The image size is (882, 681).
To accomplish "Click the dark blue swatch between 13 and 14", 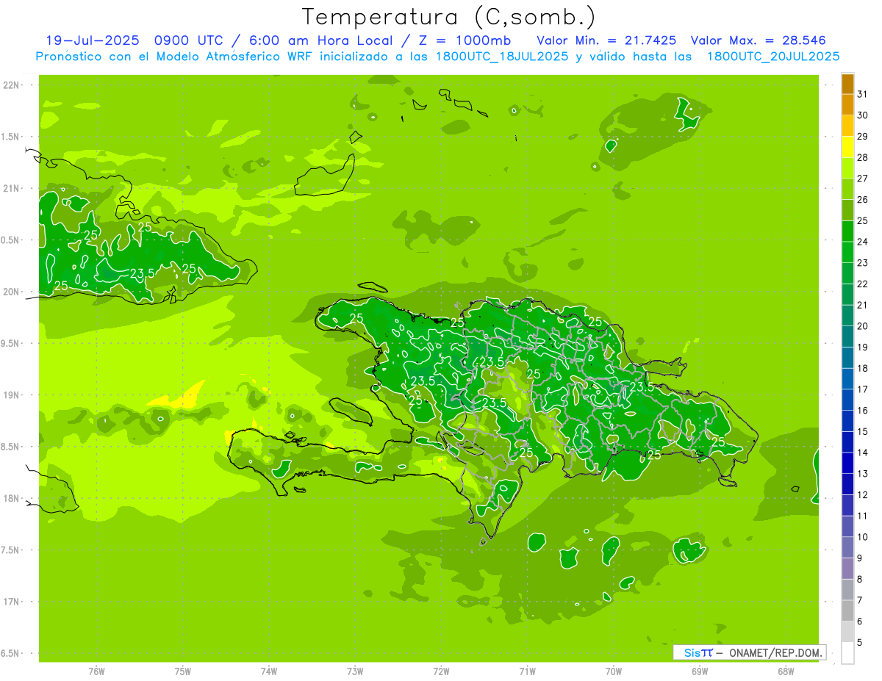I will tap(847, 463).
